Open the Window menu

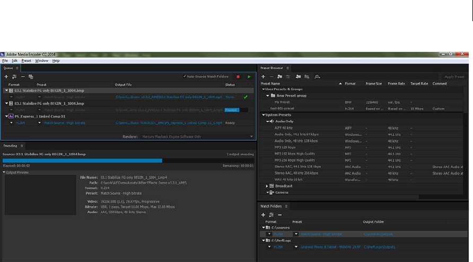point(41,61)
